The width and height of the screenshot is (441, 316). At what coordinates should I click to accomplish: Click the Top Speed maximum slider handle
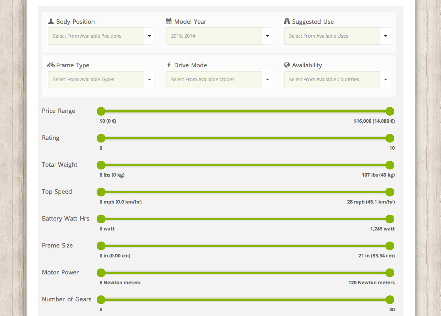[390, 192]
